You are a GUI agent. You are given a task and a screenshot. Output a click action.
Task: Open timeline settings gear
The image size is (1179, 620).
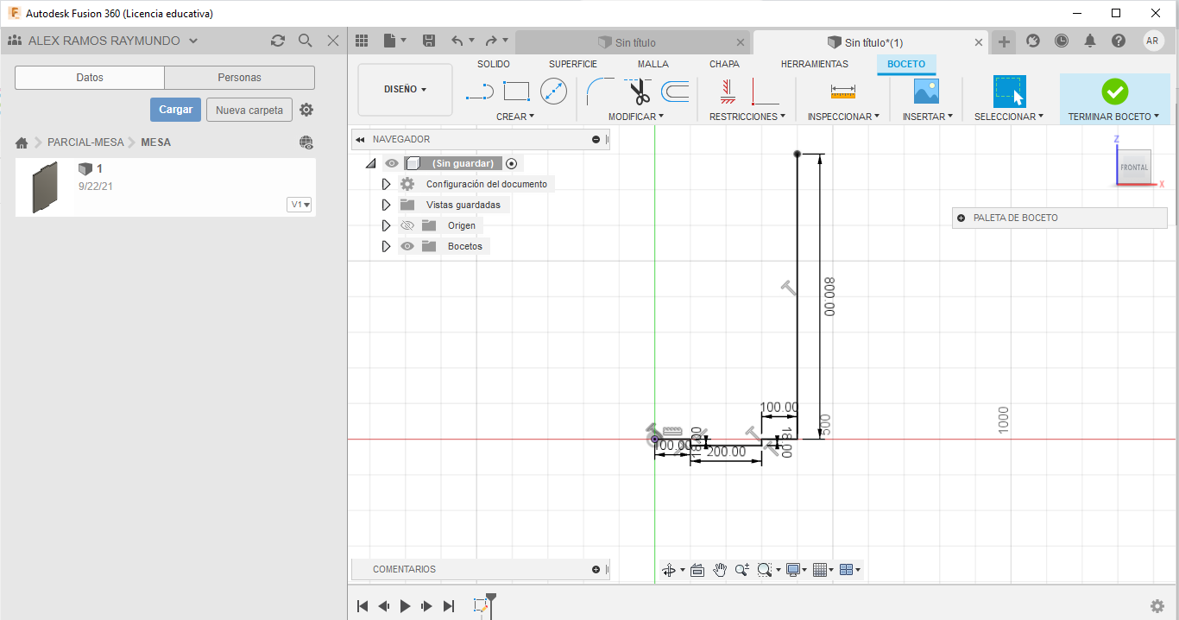[1157, 606]
